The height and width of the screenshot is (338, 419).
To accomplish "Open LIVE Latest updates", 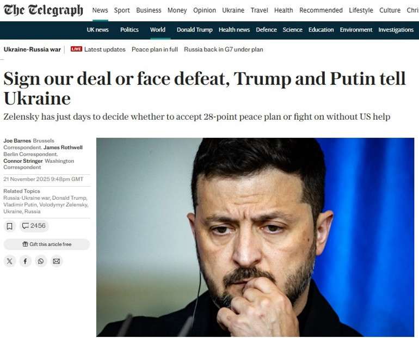I will pos(98,50).
